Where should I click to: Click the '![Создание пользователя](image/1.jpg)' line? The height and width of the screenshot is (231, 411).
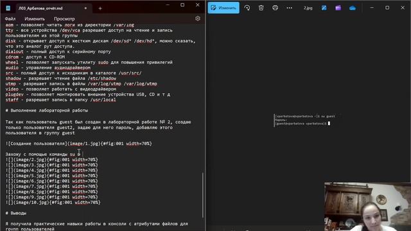pyautogui.click(x=78, y=144)
